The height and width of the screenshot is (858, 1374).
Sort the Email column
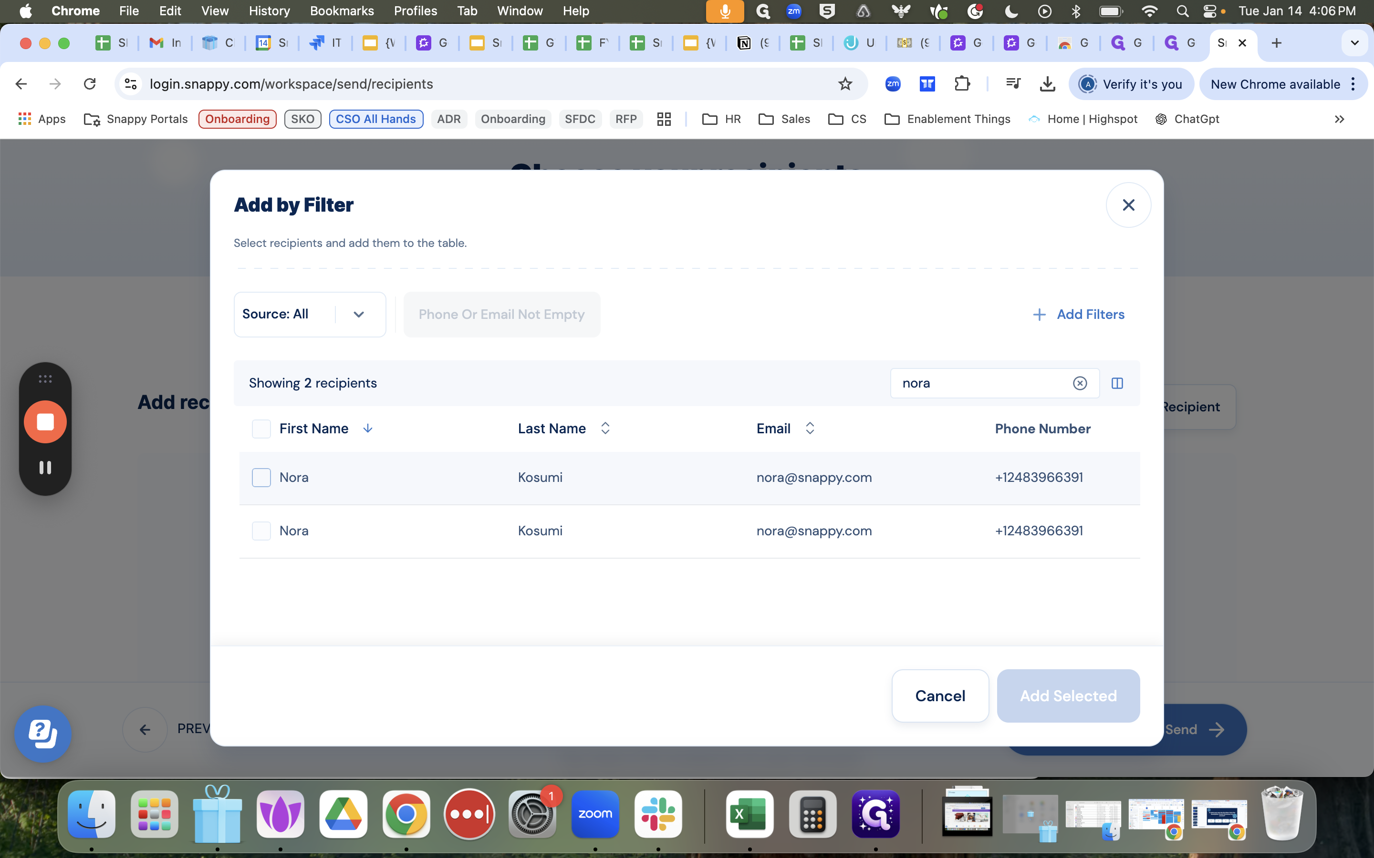(x=810, y=429)
